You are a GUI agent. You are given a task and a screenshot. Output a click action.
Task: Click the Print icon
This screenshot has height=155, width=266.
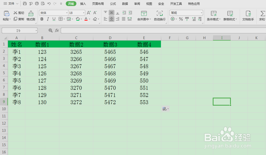(x=37, y=3)
